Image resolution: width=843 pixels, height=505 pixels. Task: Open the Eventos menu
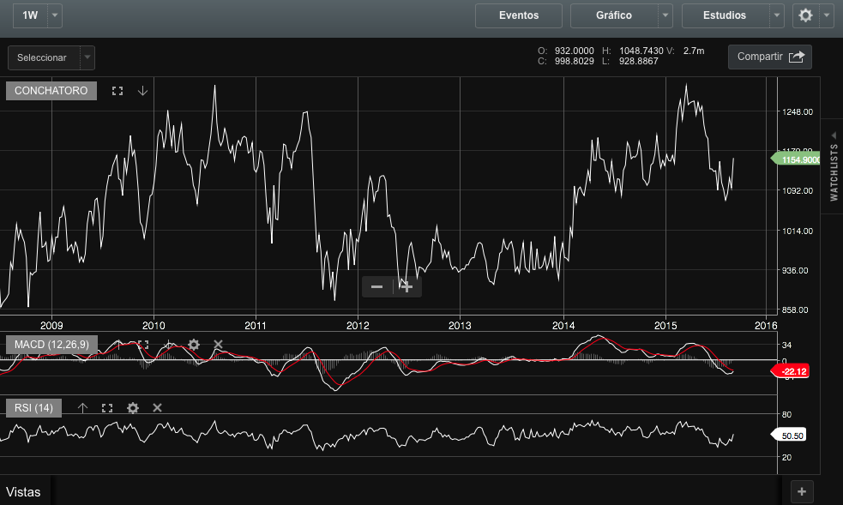click(519, 15)
